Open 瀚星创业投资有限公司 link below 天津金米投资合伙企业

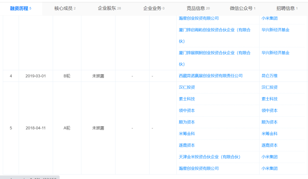pos(199,168)
